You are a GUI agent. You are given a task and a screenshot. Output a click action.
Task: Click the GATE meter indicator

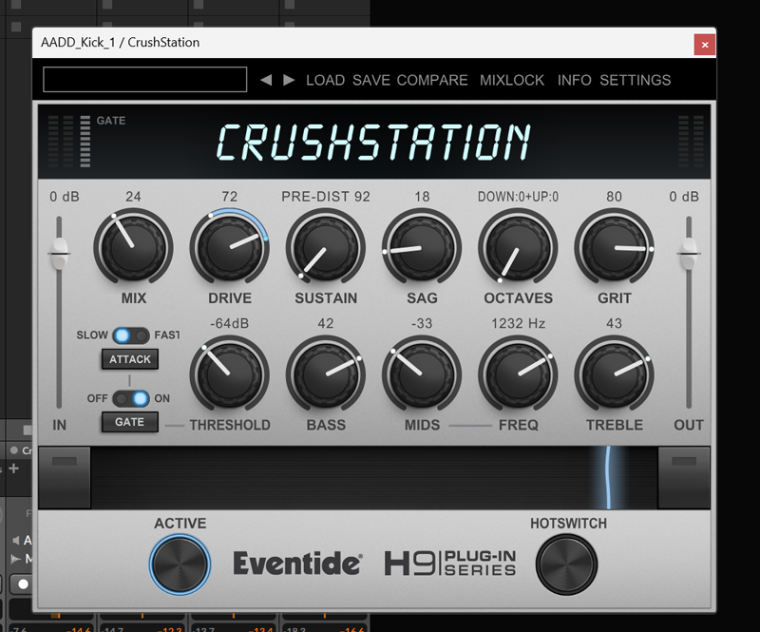85,142
